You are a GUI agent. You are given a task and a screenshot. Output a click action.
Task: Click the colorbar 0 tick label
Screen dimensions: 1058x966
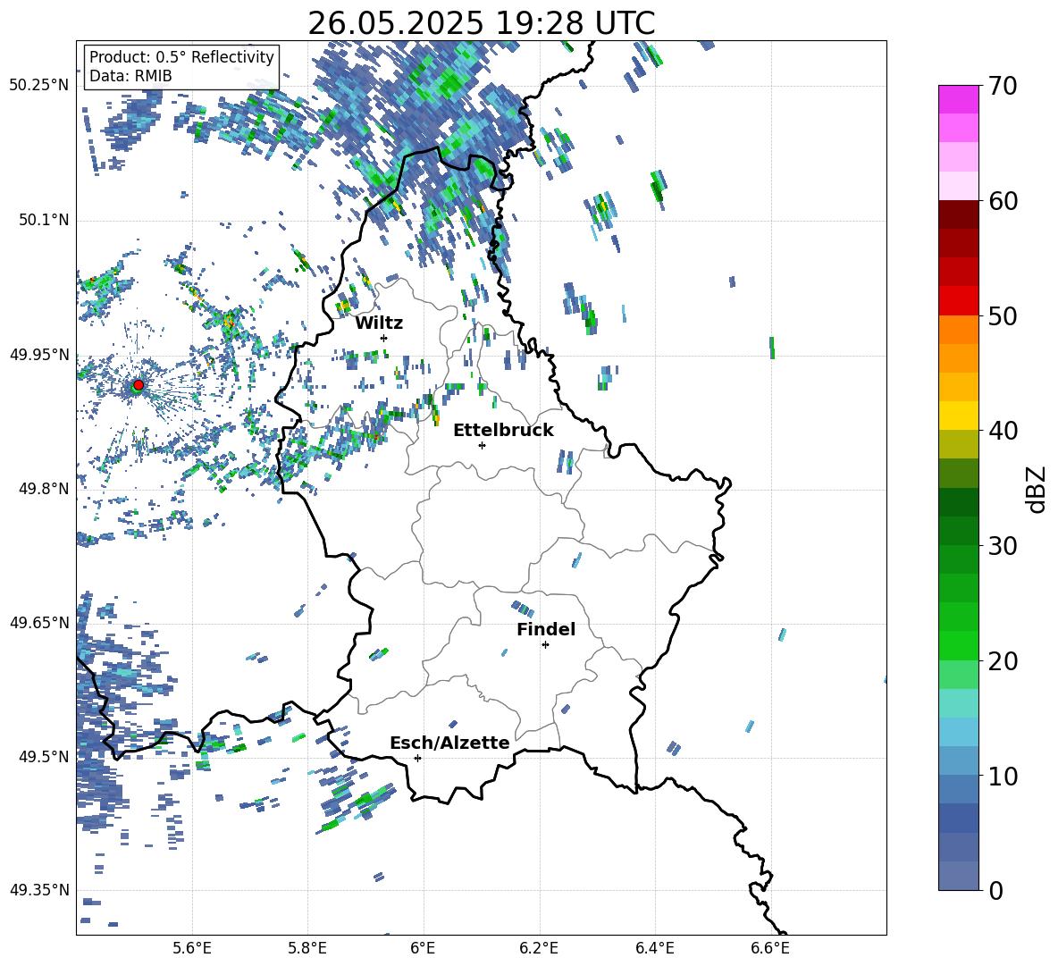pyautogui.click(x=996, y=890)
